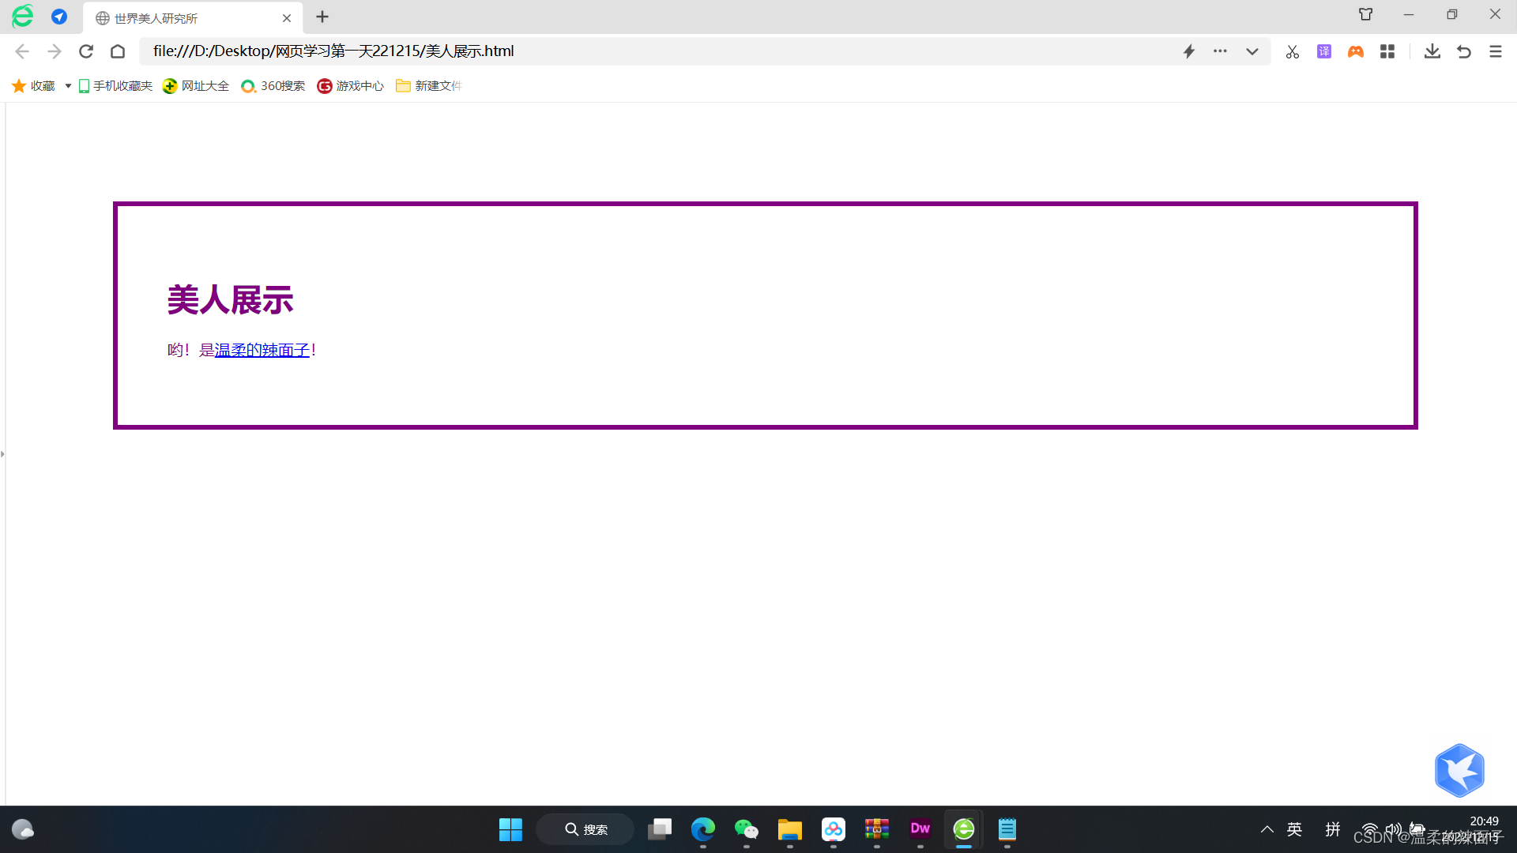Open the Edge extensions icon menu

1386,51
